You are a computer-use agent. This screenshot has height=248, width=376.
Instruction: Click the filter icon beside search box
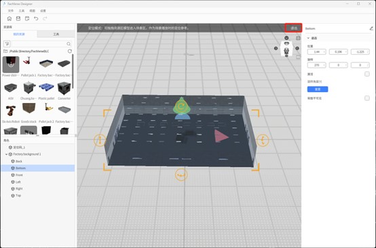[x=7, y=44]
